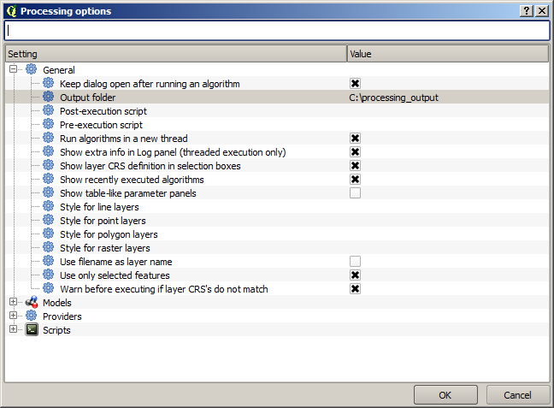Viewport: 554px width, 408px height.
Task: Collapse the General settings group
Action: pos(14,70)
